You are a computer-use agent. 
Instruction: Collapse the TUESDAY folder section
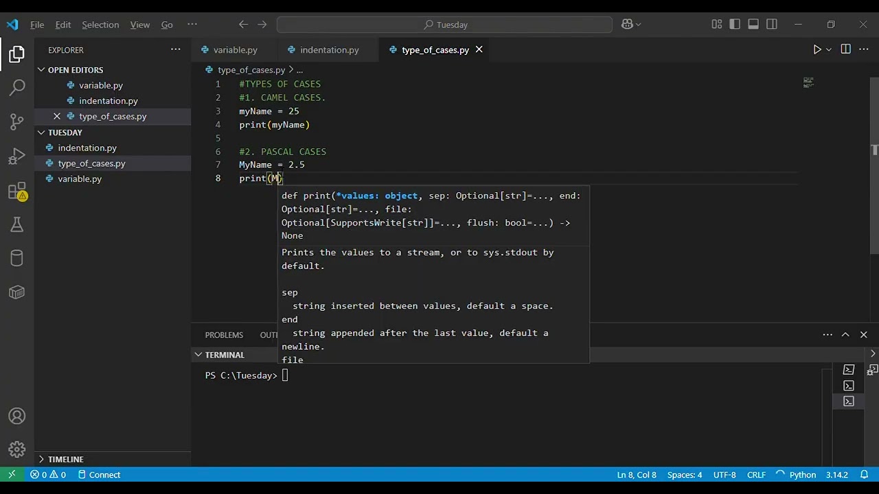[x=41, y=132]
